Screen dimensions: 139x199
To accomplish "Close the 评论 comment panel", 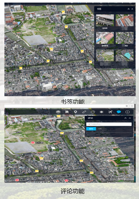I will point(130,118).
